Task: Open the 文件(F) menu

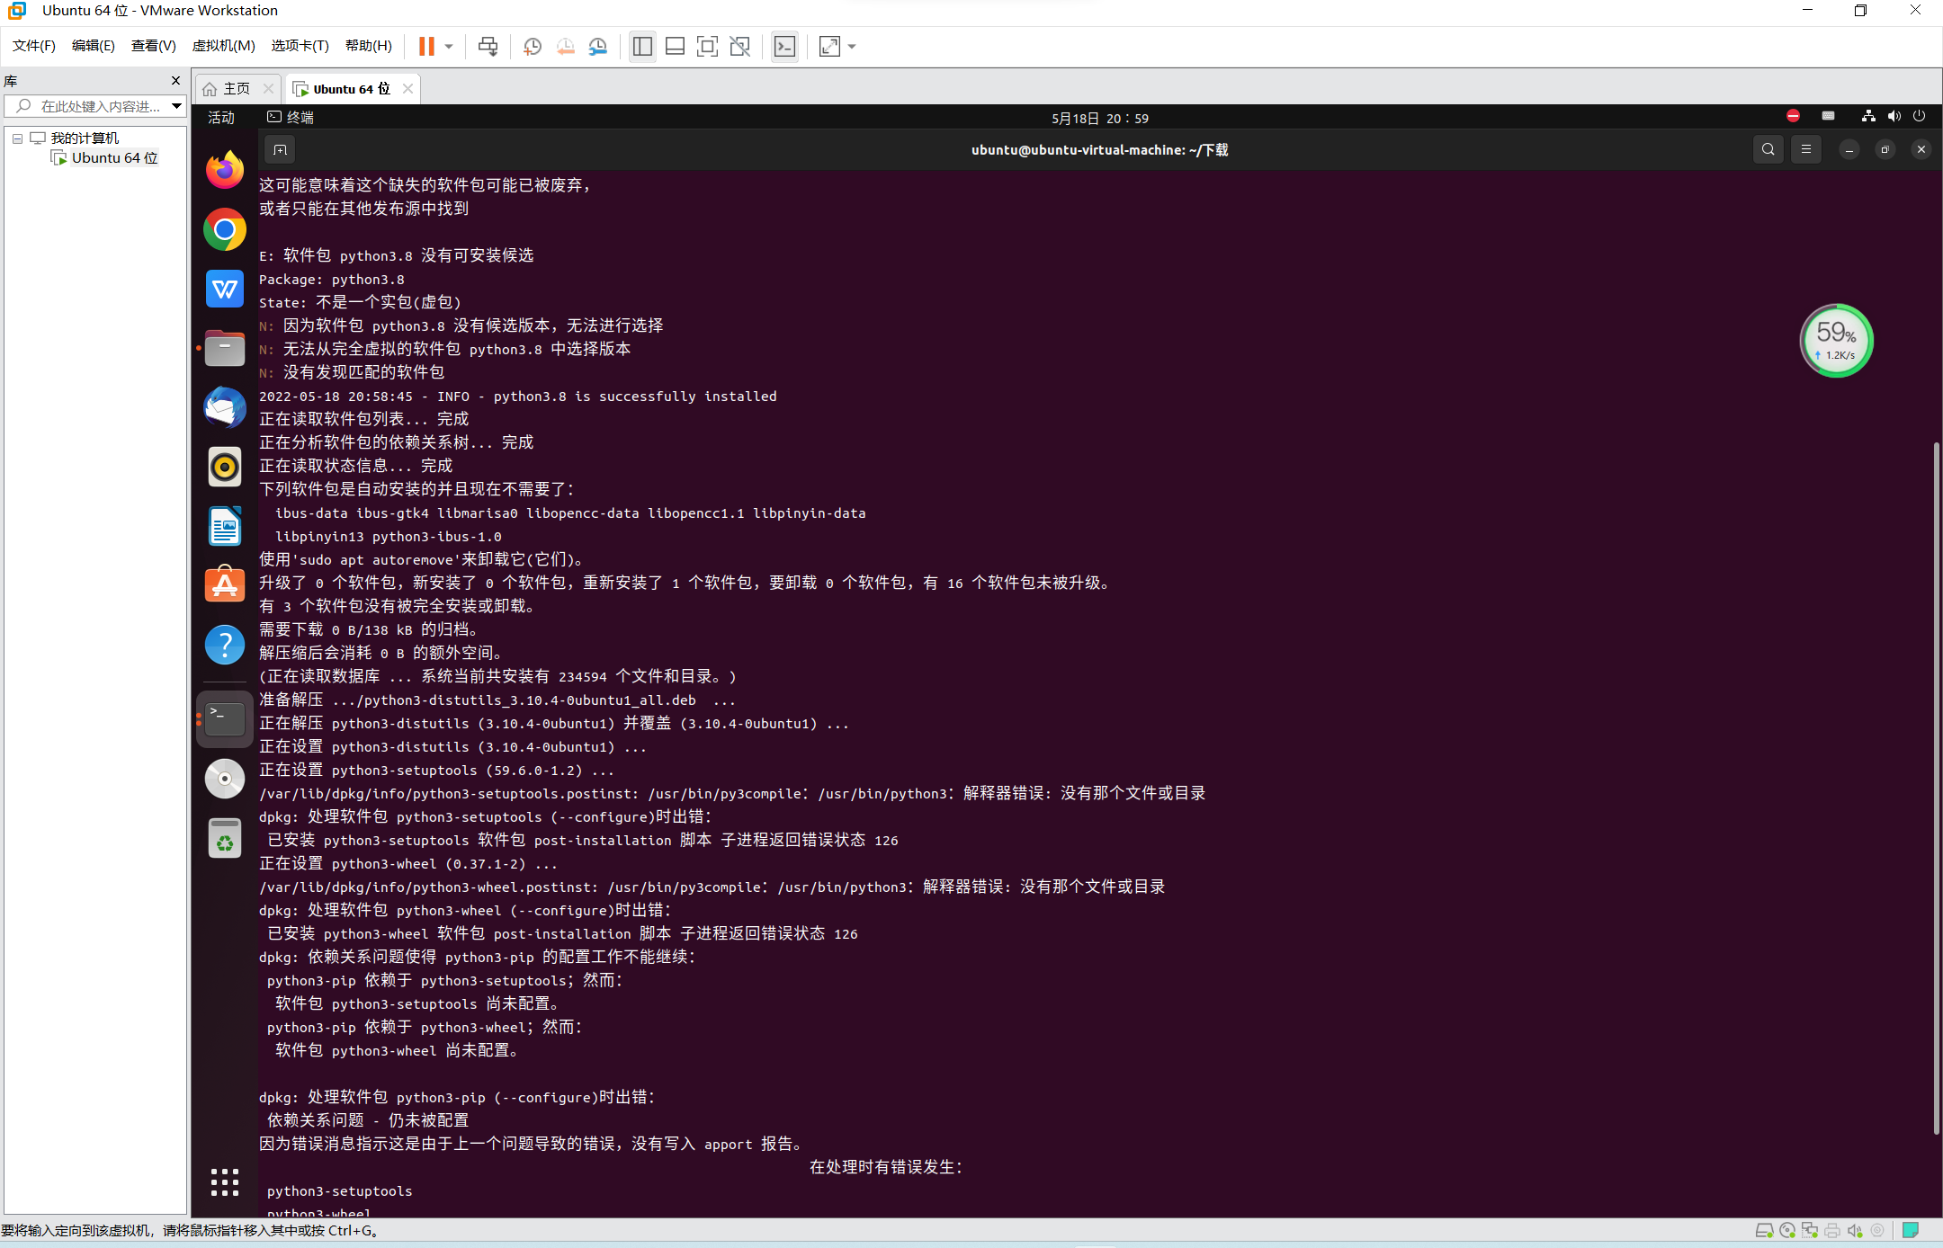Action: click(34, 46)
